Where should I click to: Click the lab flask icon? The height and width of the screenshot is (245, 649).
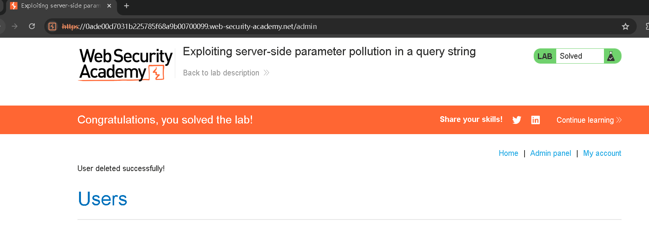(611, 56)
